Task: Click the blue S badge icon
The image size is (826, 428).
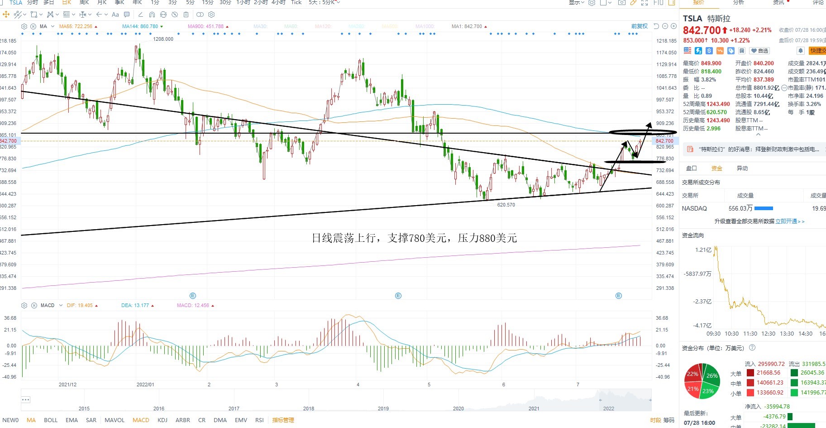Action: [x=709, y=51]
